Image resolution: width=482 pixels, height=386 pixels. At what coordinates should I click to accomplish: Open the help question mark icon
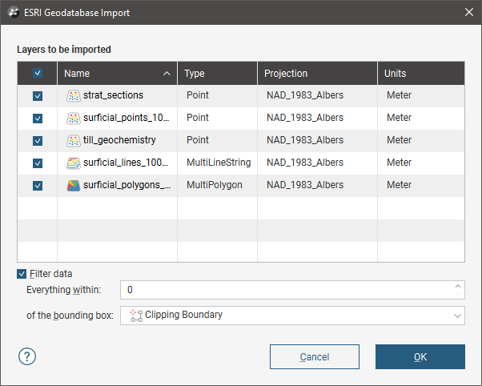coord(26,356)
